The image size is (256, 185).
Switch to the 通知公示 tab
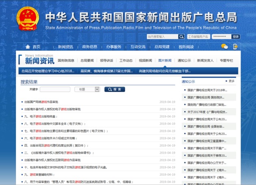[x=184, y=61]
